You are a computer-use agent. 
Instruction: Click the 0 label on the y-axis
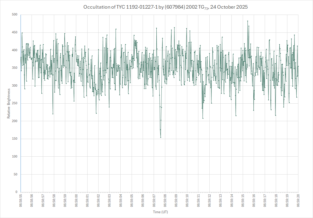pos(16,192)
